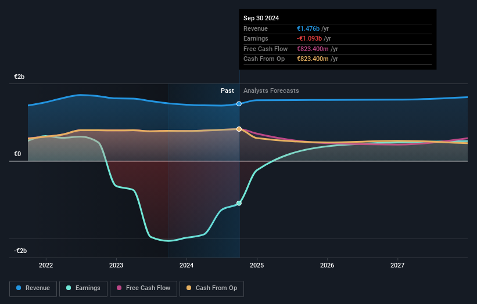Click the 2026 x-axis label

327,265
